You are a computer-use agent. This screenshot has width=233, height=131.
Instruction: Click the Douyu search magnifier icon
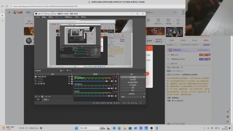[175, 13]
